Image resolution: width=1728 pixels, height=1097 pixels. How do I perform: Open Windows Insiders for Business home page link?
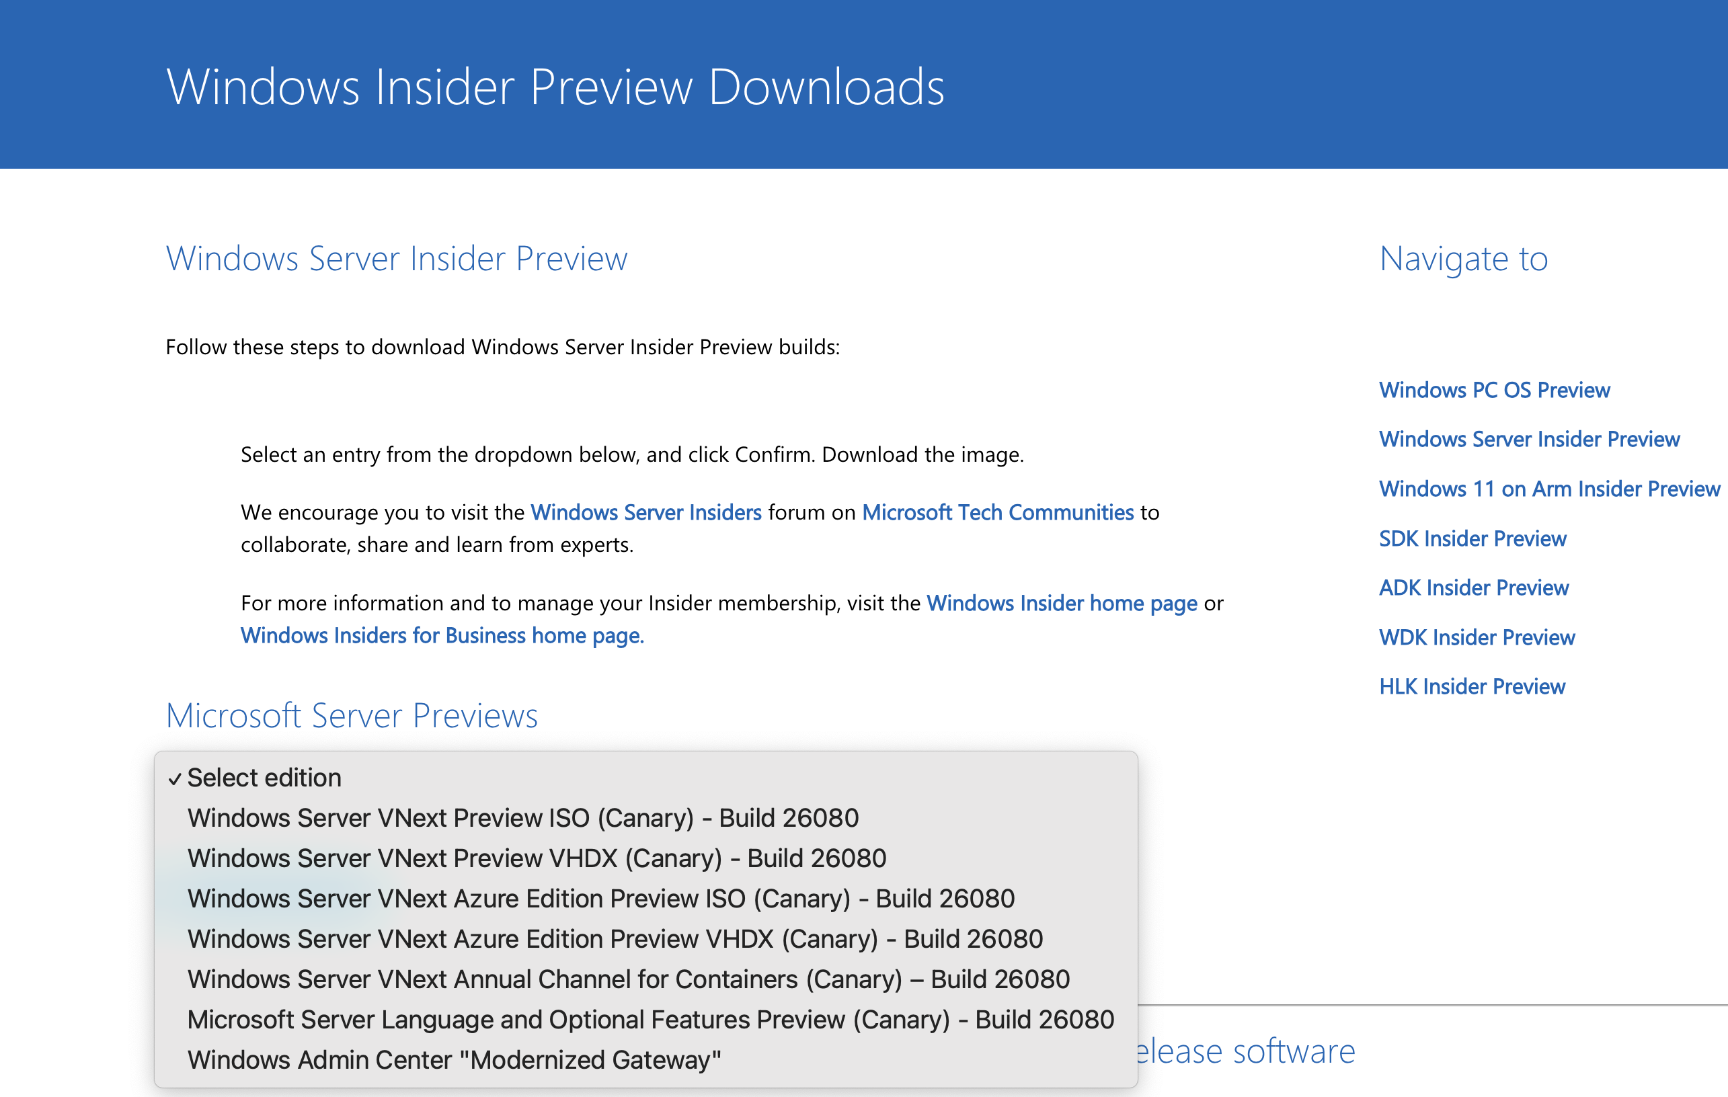pyautogui.click(x=442, y=636)
